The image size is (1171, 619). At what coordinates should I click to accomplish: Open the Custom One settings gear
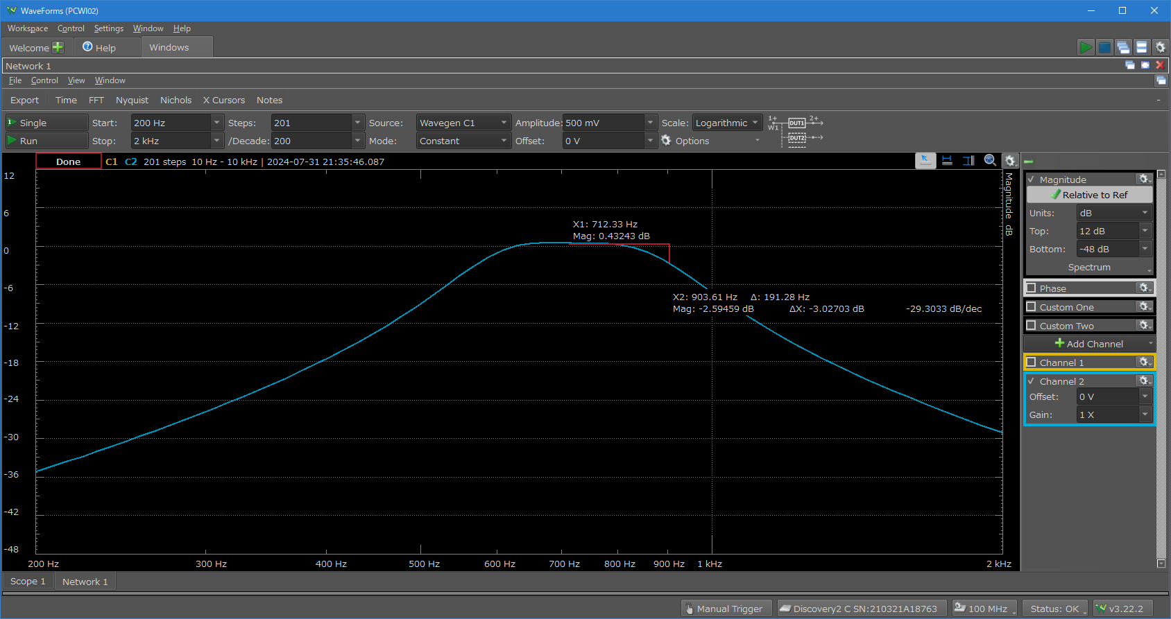[1145, 307]
